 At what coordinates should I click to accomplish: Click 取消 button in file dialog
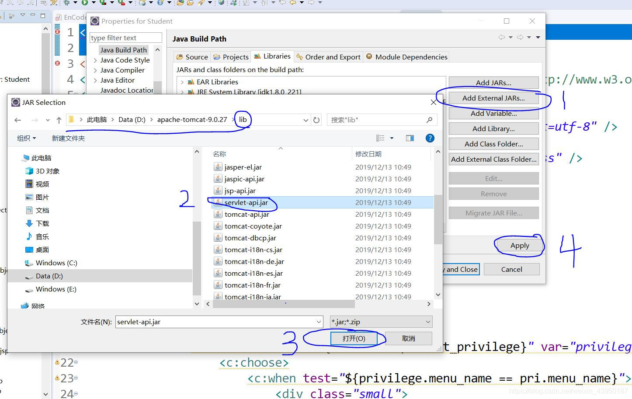point(409,338)
